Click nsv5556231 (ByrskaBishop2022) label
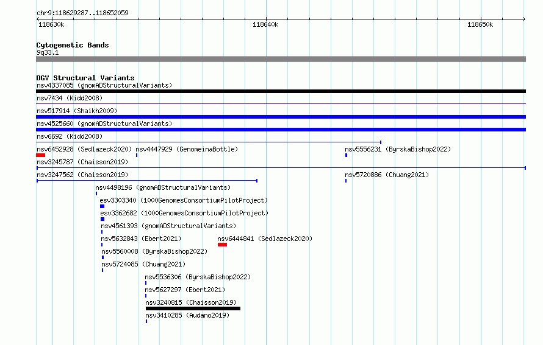This screenshot has width=543, height=345. [398, 149]
